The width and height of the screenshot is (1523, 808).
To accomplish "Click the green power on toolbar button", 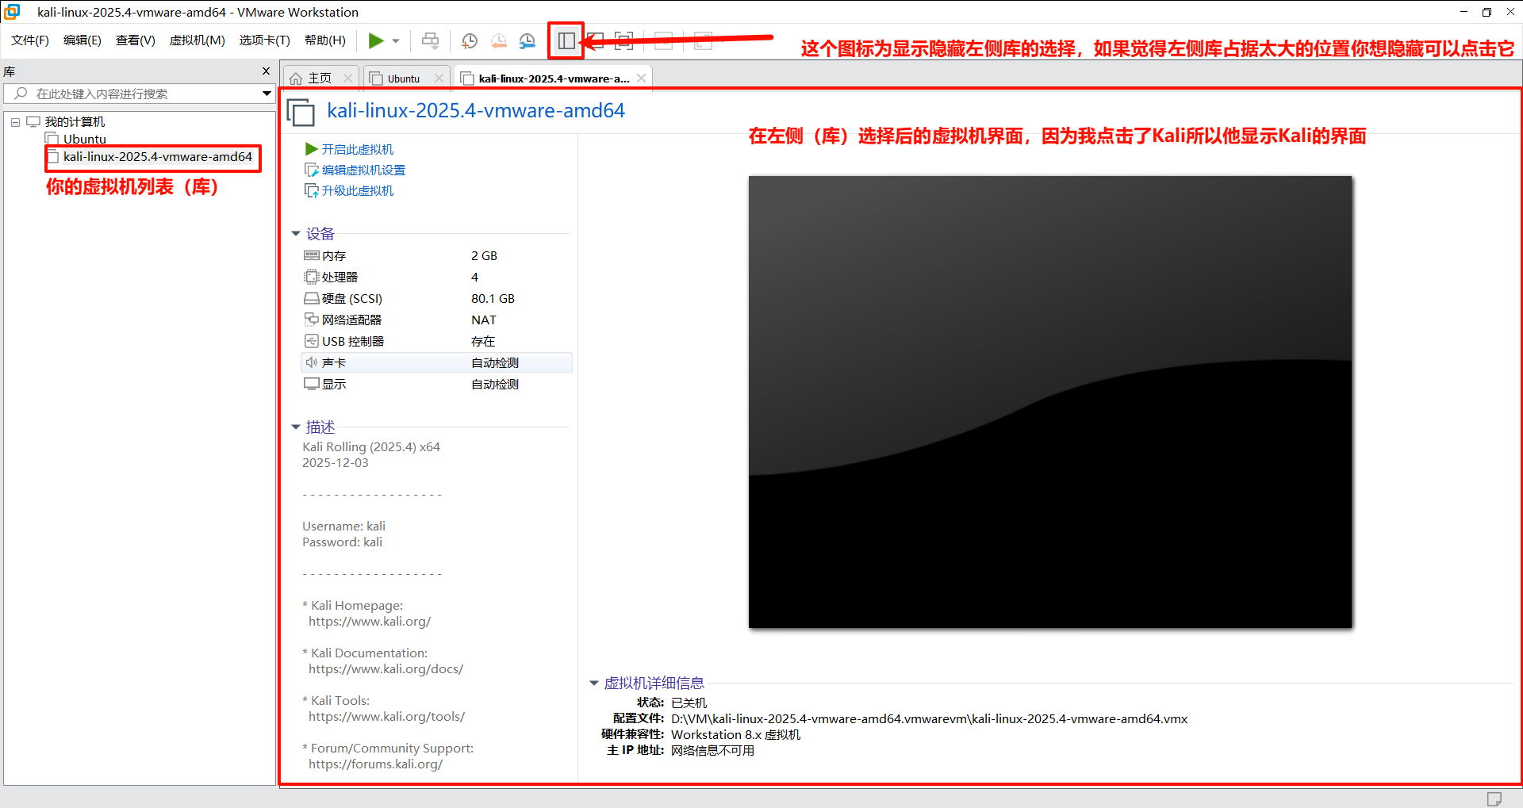I will pos(376,40).
